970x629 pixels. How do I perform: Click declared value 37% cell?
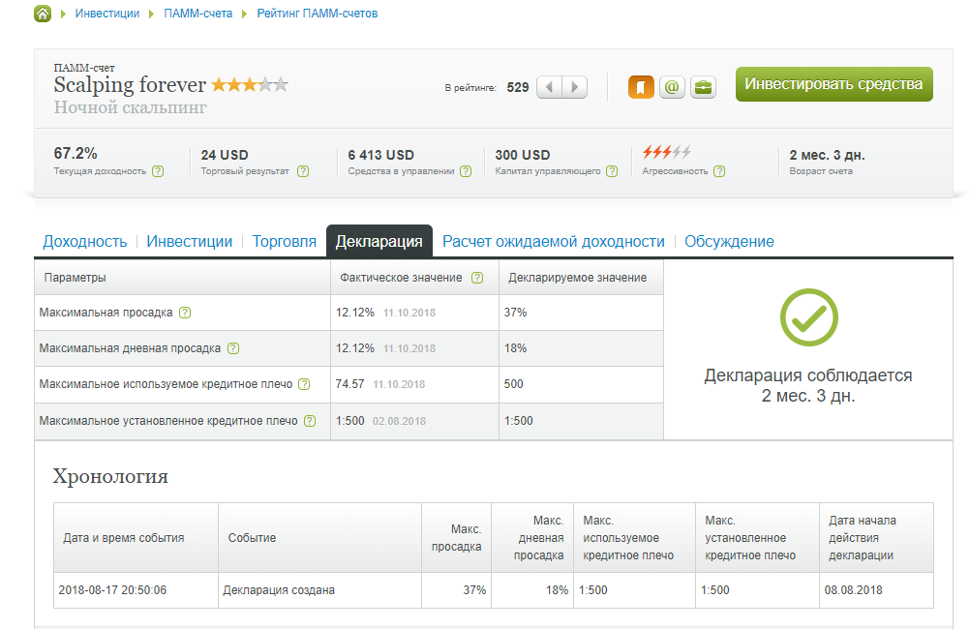pyautogui.click(x=581, y=313)
